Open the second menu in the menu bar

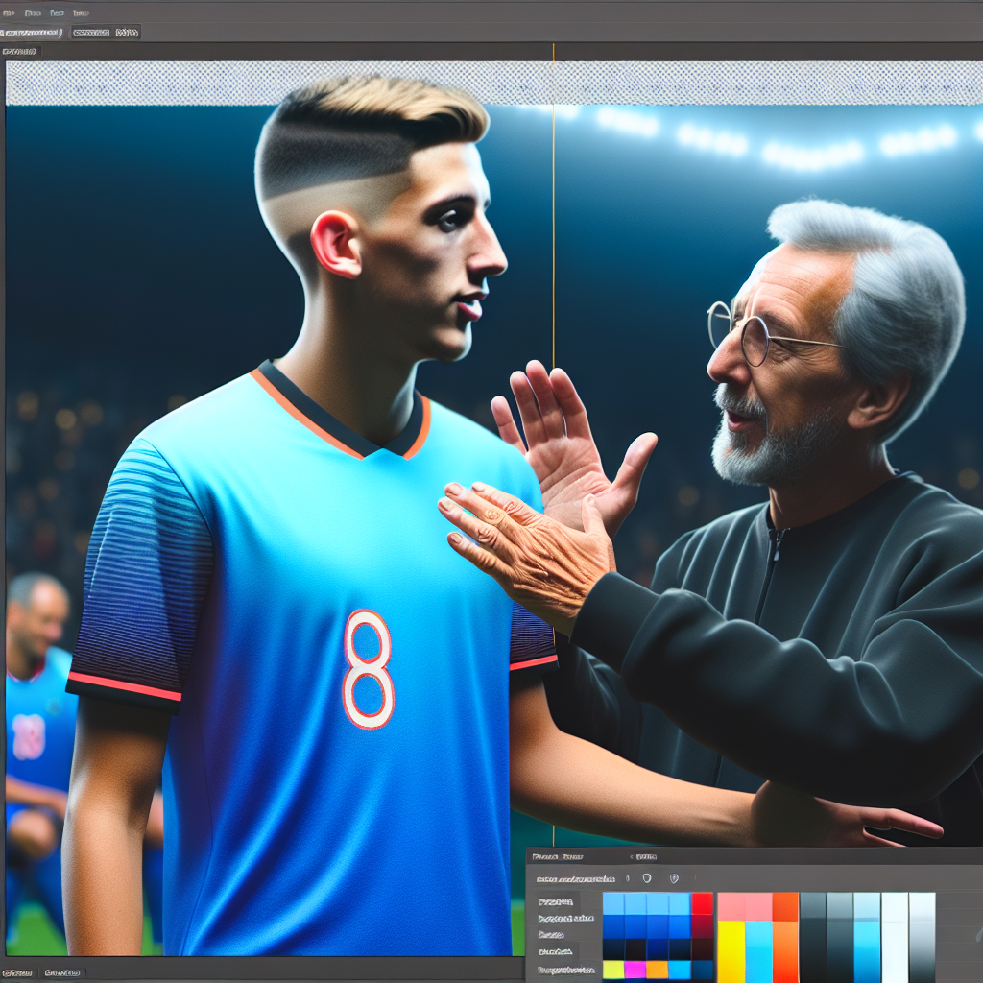(x=33, y=12)
